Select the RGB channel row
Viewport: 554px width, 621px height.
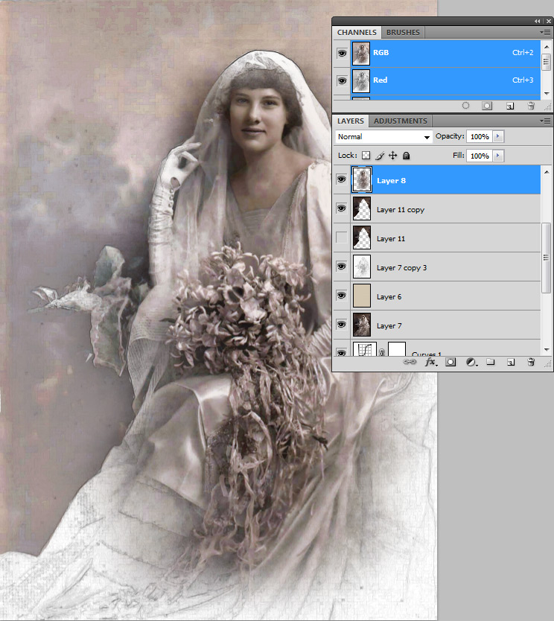point(437,53)
